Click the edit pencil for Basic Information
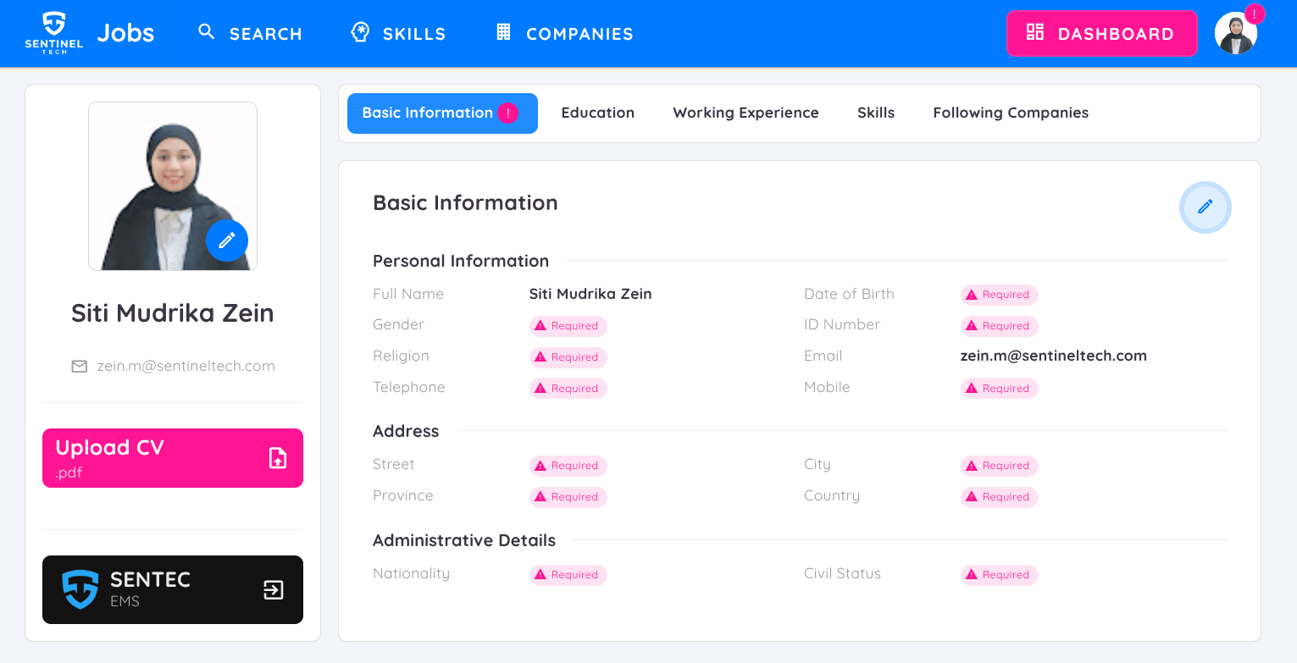The width and height of the screenshot is (1297, 663). [1205, 207]
